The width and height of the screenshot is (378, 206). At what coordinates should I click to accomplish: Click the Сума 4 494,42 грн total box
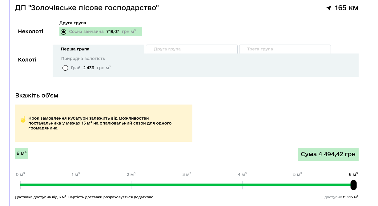pyautogui.click(x=328, y=154)
